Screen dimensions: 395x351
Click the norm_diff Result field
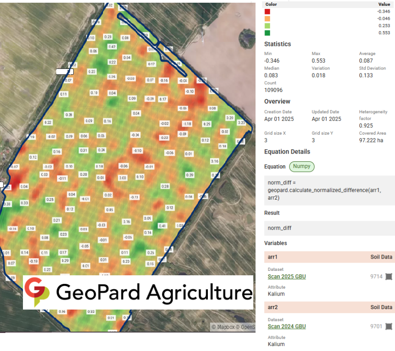329,228
